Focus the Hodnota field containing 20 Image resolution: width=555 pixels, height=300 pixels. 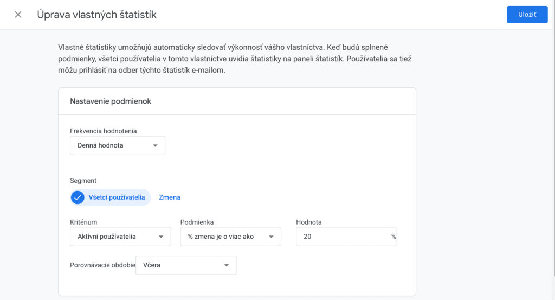click(341, 237)
